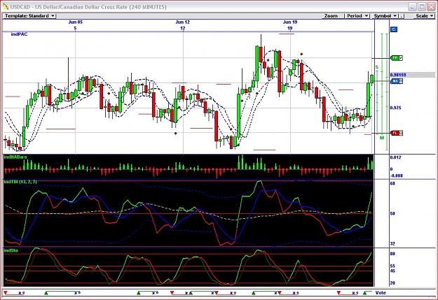The image size is (438, 300).
Task: Click the 20 level on the Stochastic scale
Action: (x=392, y=283)
